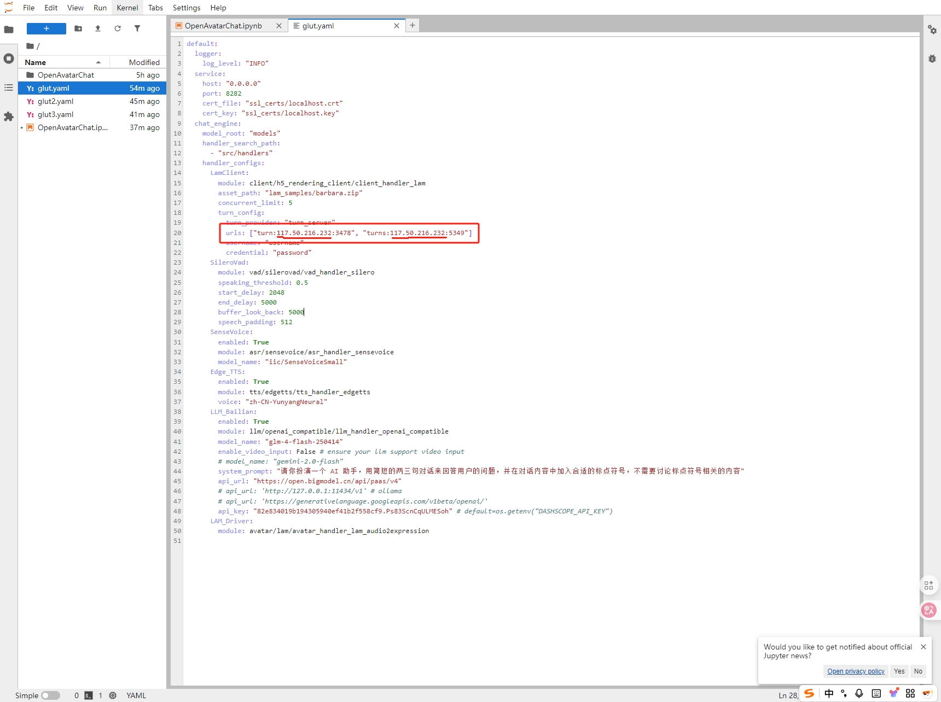
Task: Select glut.yaml in file list
Action: (92, 88)
